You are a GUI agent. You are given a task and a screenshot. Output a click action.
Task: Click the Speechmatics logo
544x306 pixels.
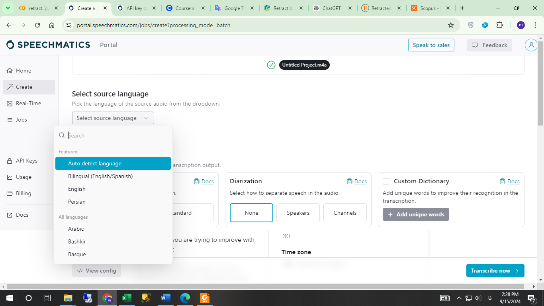click(x=48, y=45)
